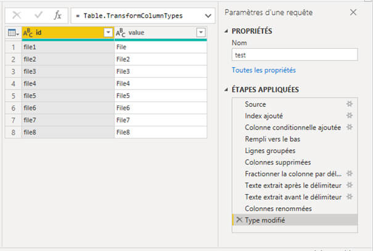Close the Paramètres d'une requête pane
The image size is (373, 251).
tap(353, 12)
